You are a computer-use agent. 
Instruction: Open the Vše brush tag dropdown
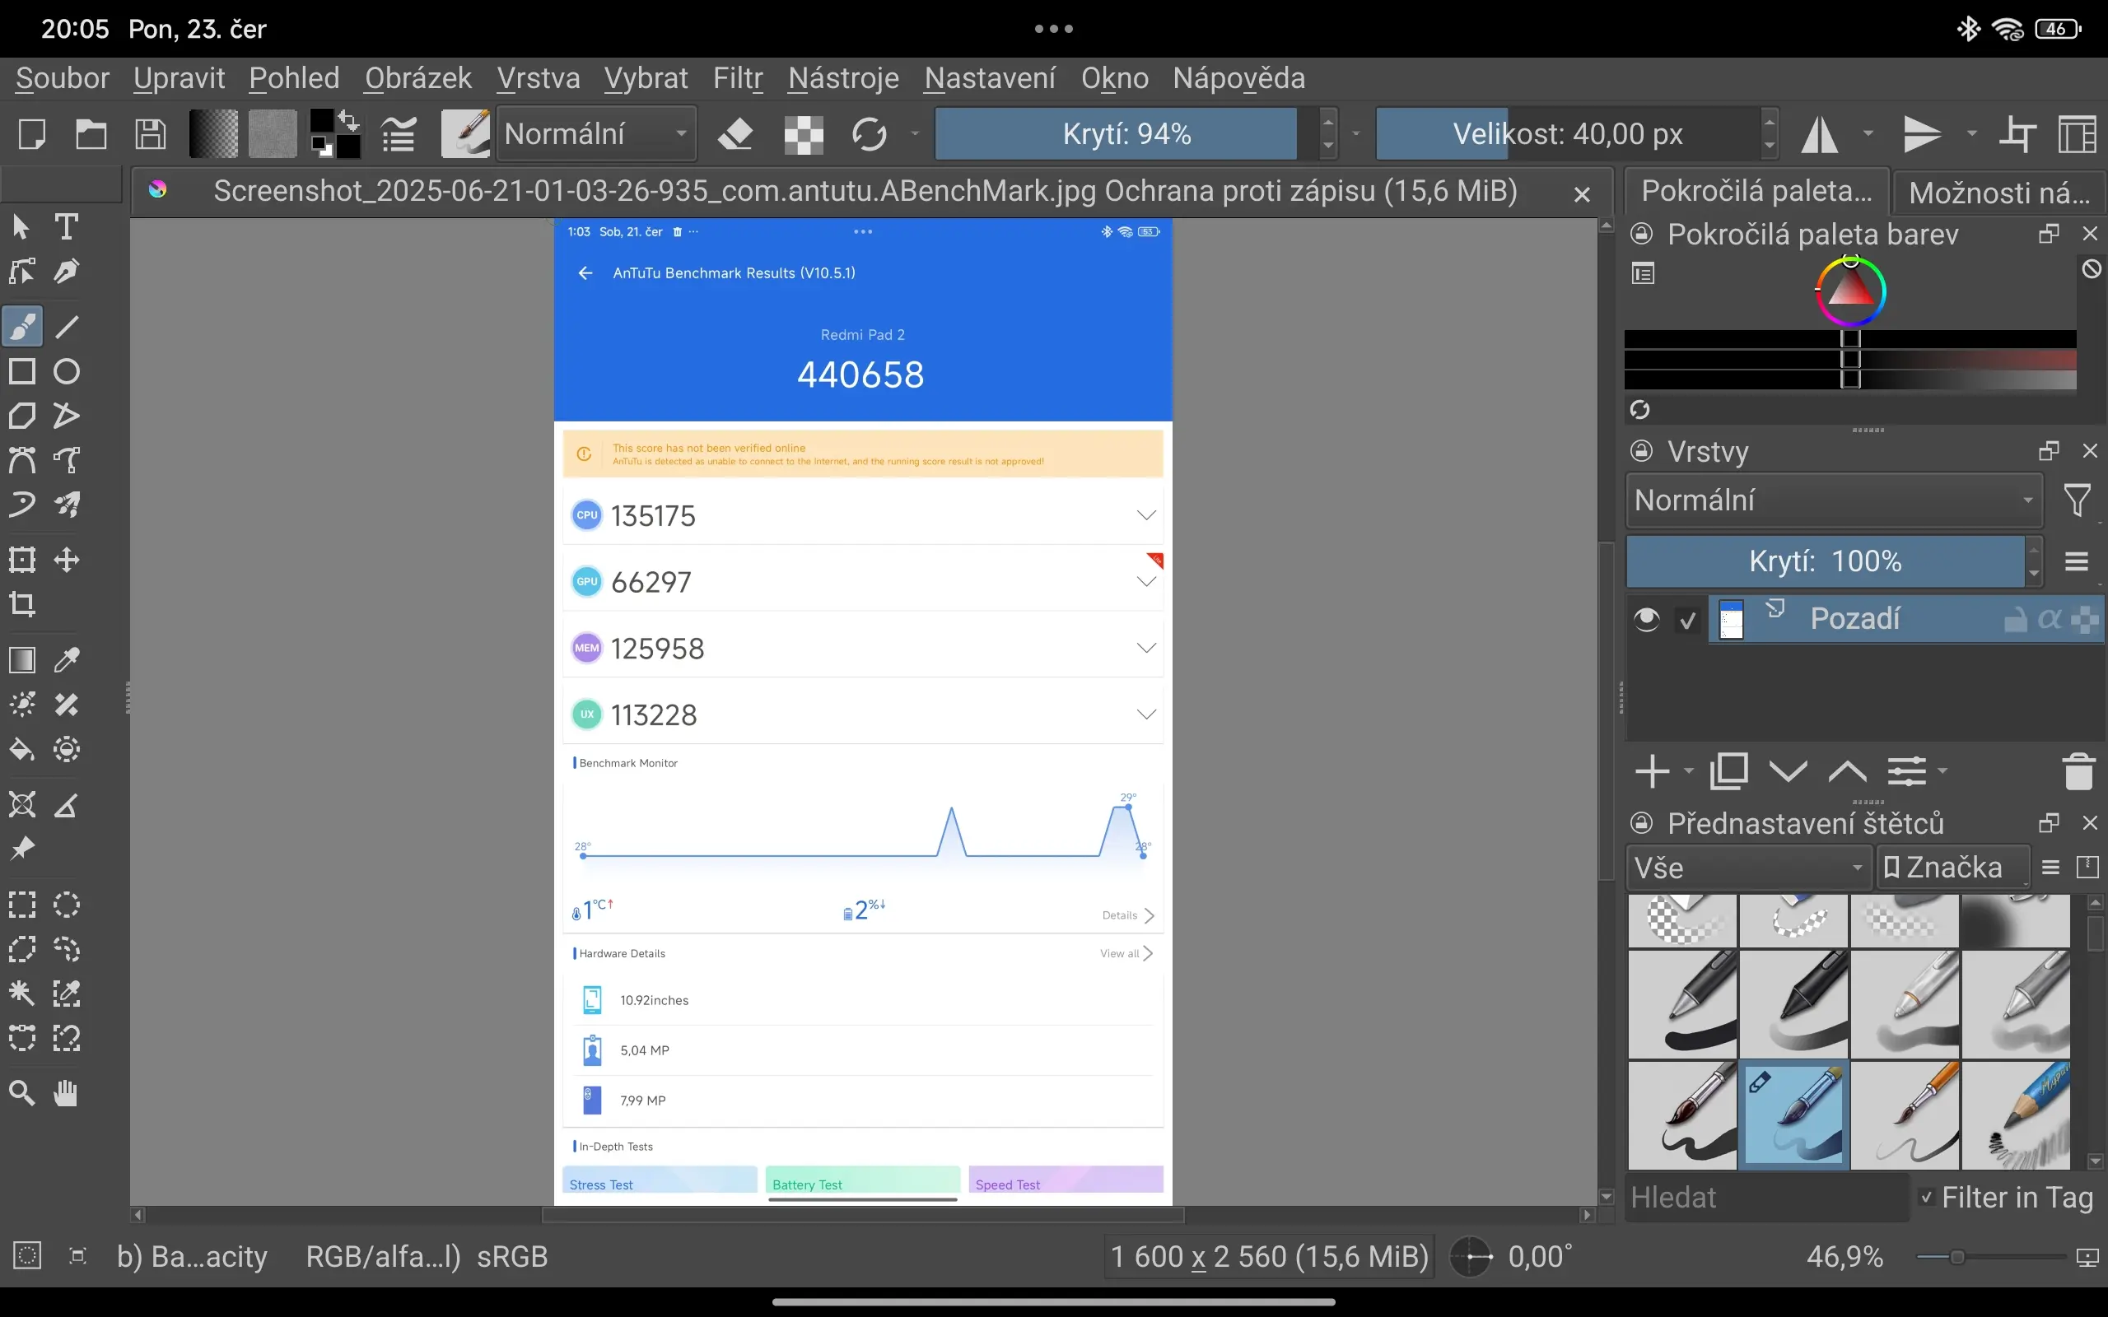tap(1748, 868)
